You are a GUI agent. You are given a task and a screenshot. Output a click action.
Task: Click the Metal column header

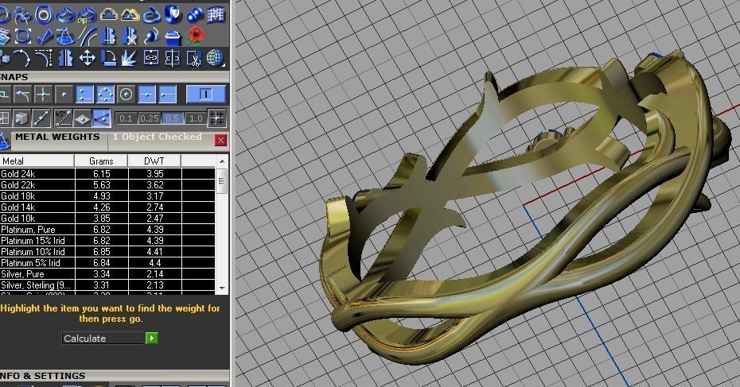[x=37, y=161]
